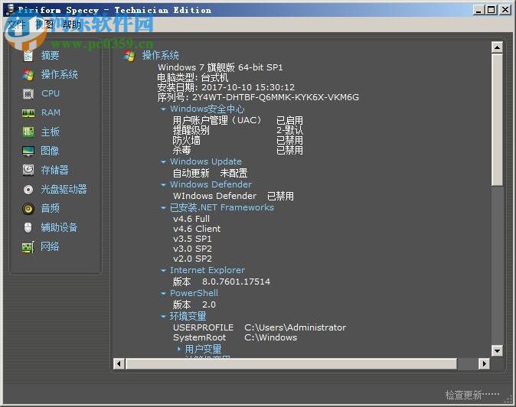This screenshot has height=407, width=516.
Task: Click the horizontal scrollbar left arrow
Action: (x=119, y=364)
